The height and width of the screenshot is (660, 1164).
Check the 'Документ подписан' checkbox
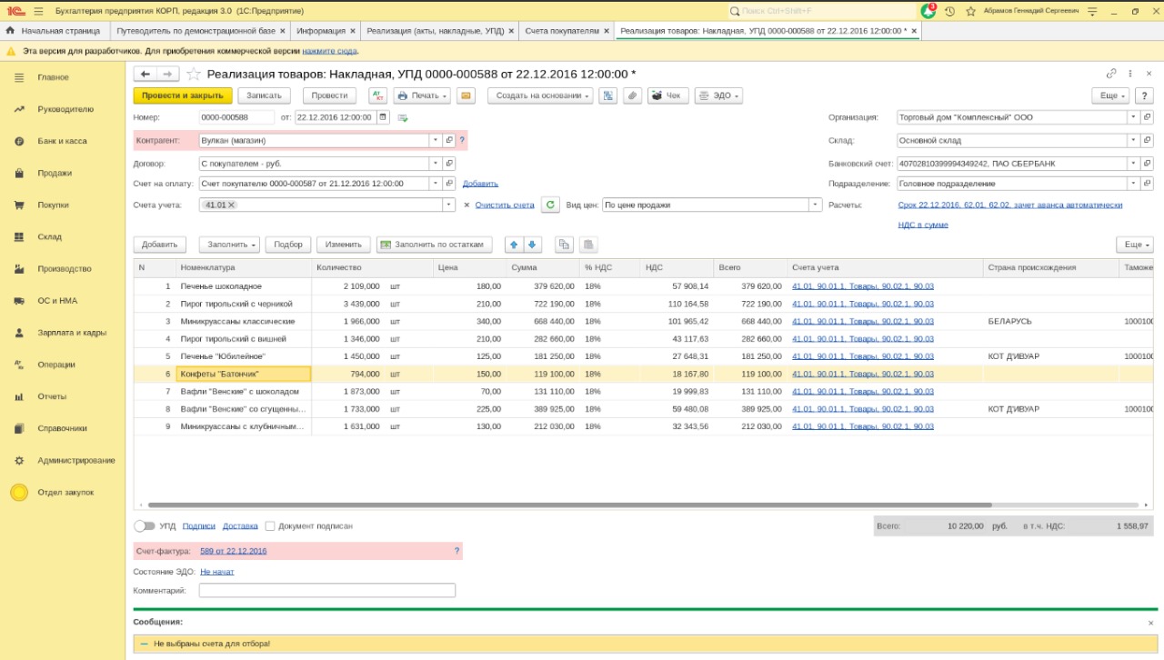[x=270, y=525]
